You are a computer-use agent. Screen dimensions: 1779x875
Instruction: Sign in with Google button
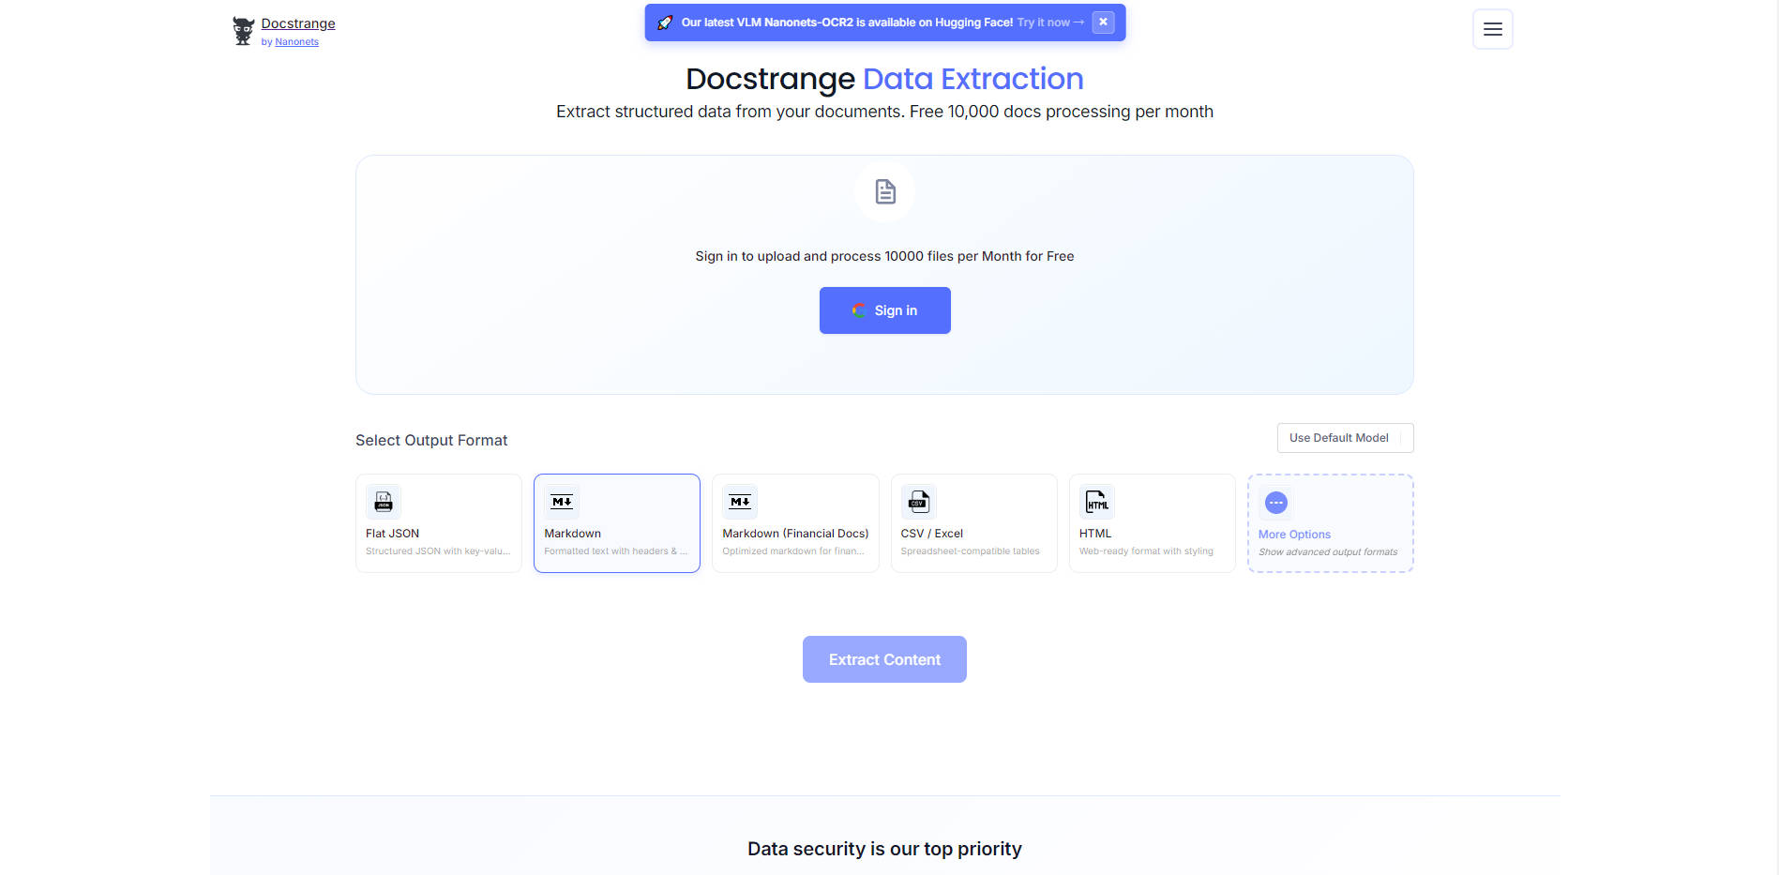[885, 310]
